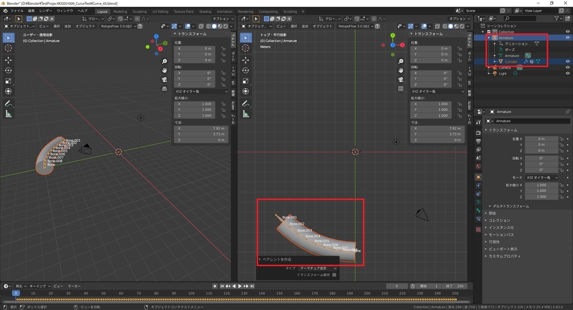This screenshot has width=573, height=310.
Task: Open the アーマチュア変形 type dropdown
Action: 318,269
